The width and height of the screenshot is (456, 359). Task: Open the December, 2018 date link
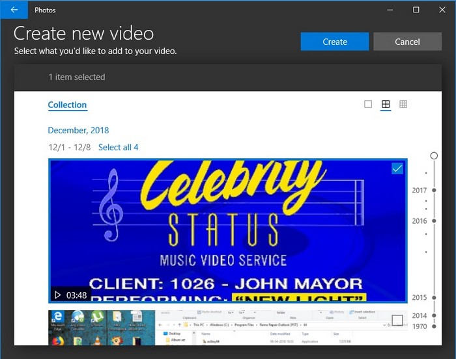pos(78,130)
